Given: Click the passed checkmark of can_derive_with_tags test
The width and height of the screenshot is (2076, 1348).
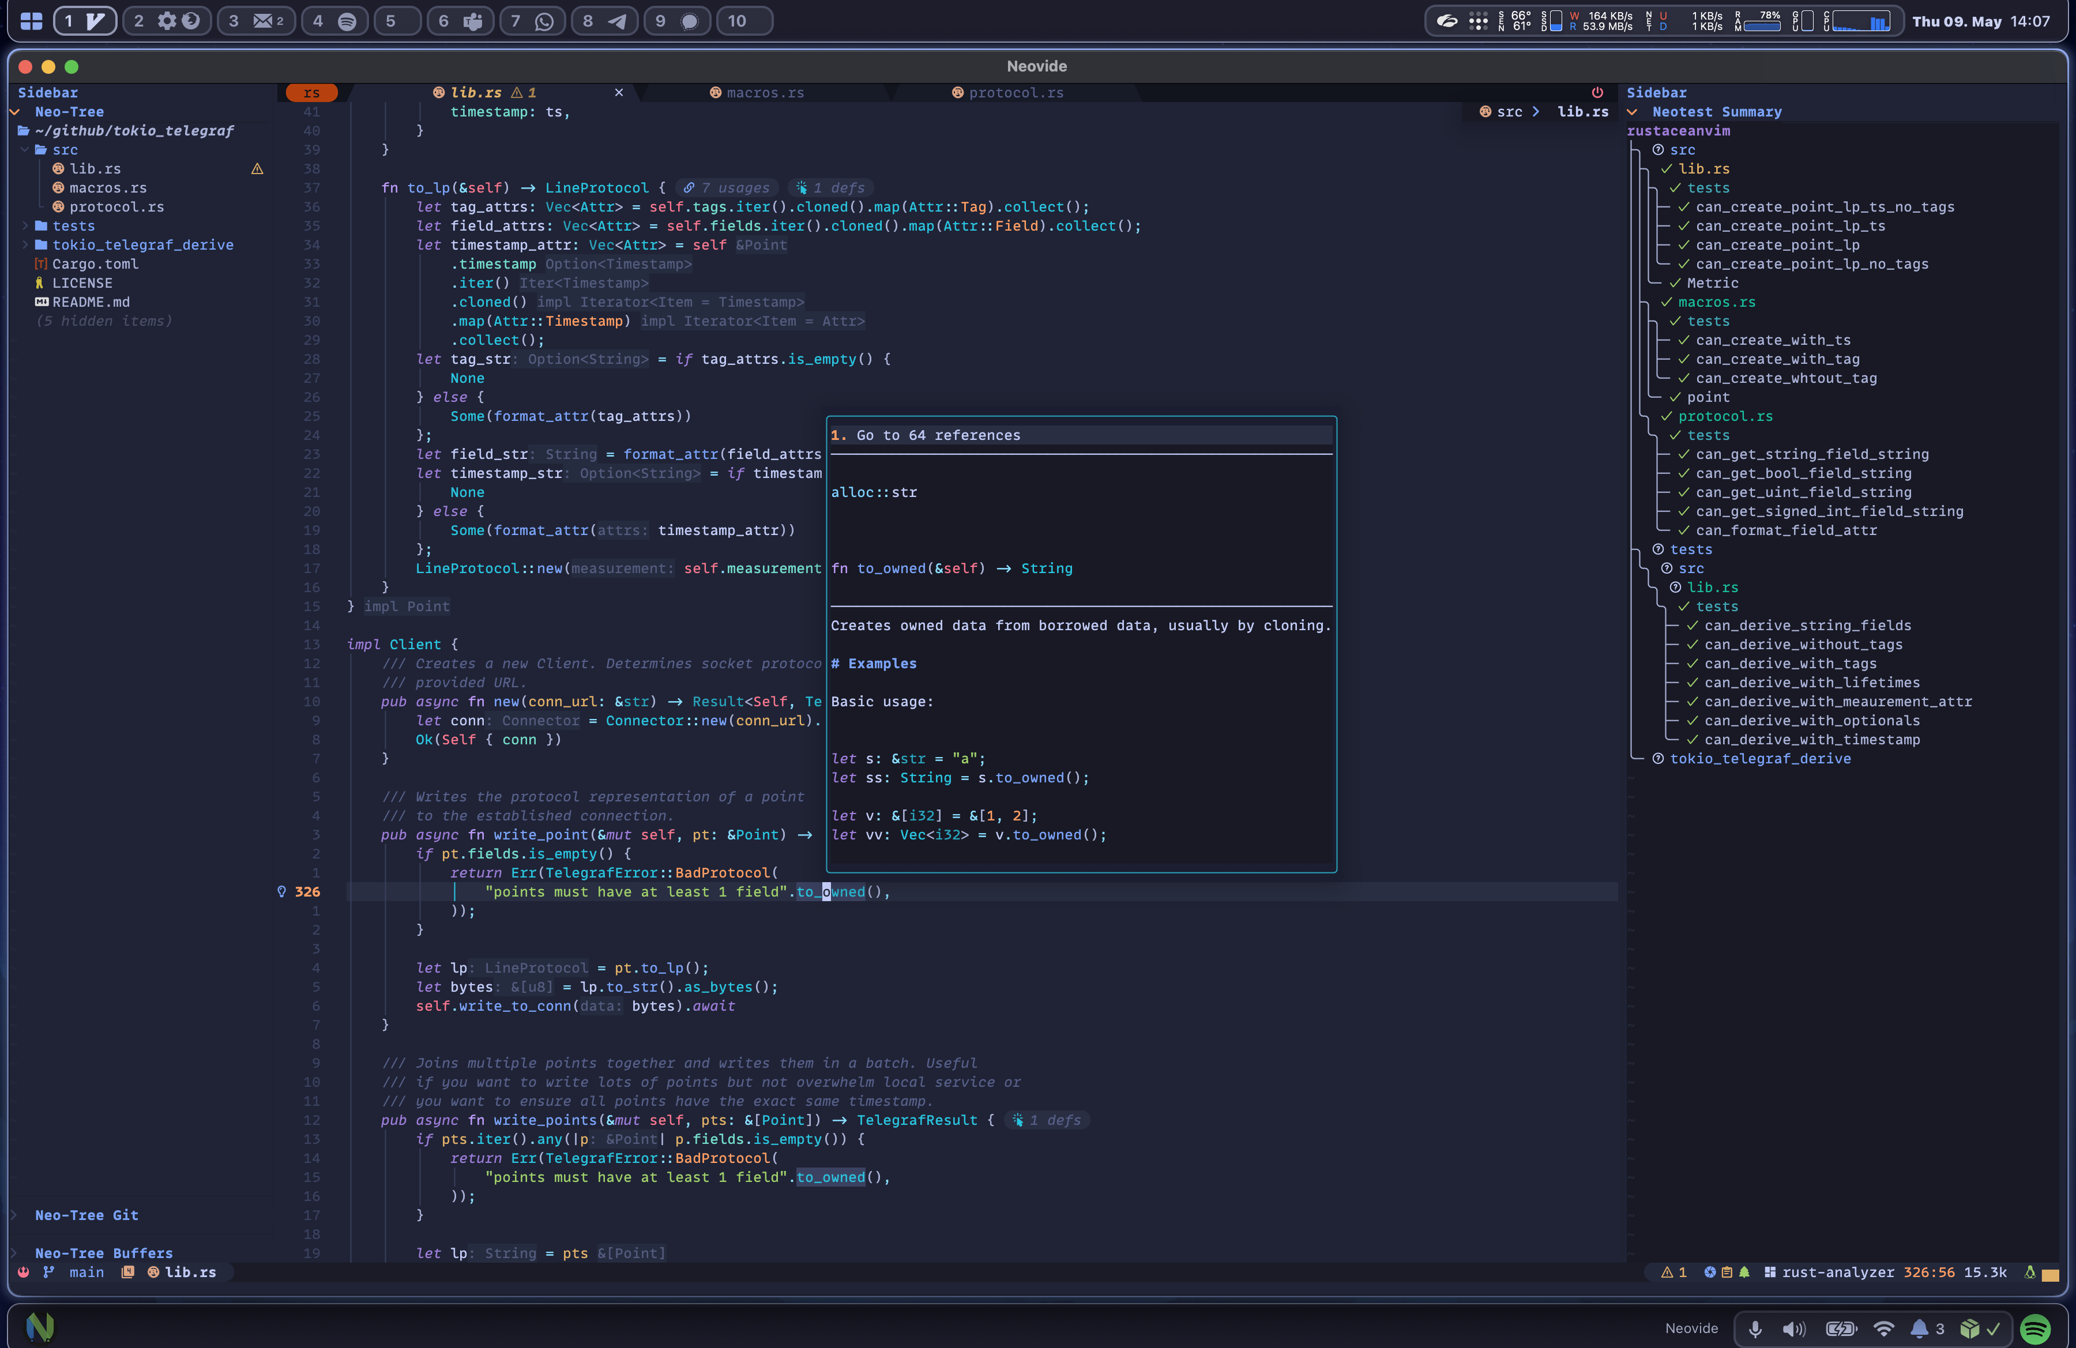Looking at the screenshot, I should tap(1692, 664).
